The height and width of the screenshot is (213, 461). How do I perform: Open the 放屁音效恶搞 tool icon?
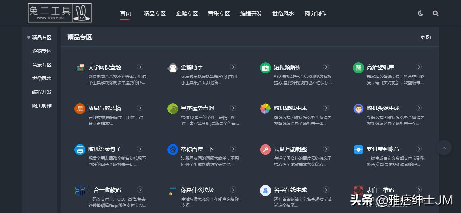(x=80, y=108)
